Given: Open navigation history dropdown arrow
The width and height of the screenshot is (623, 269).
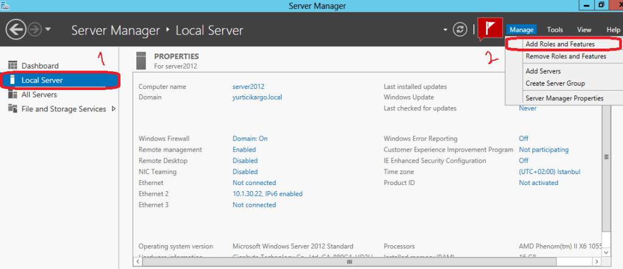Looking at the screenshot, I should pos(48,29).
